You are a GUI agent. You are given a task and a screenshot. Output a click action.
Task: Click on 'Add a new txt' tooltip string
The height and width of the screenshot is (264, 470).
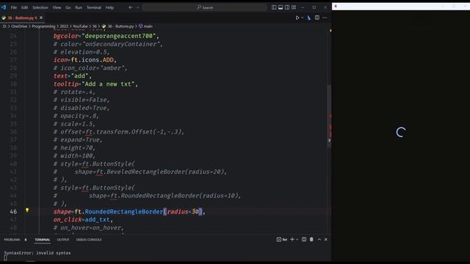[x=108, y=84]
